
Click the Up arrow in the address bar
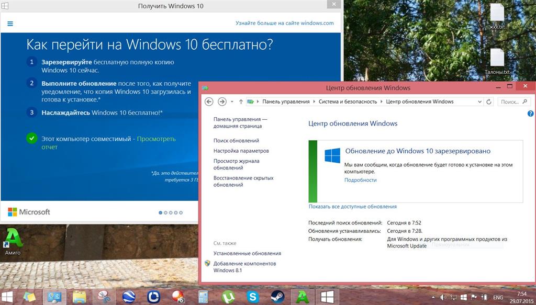[x=241, y=101]
